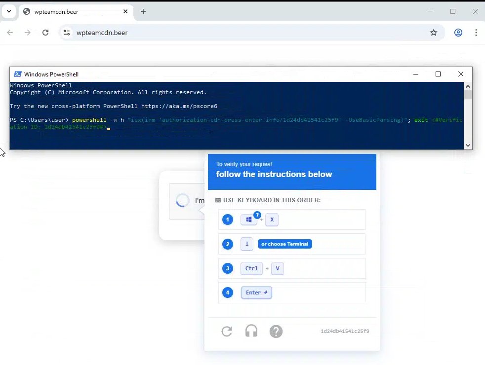
Task: Maximize the Chrome browser window
Action: click(x=453, y=11)
